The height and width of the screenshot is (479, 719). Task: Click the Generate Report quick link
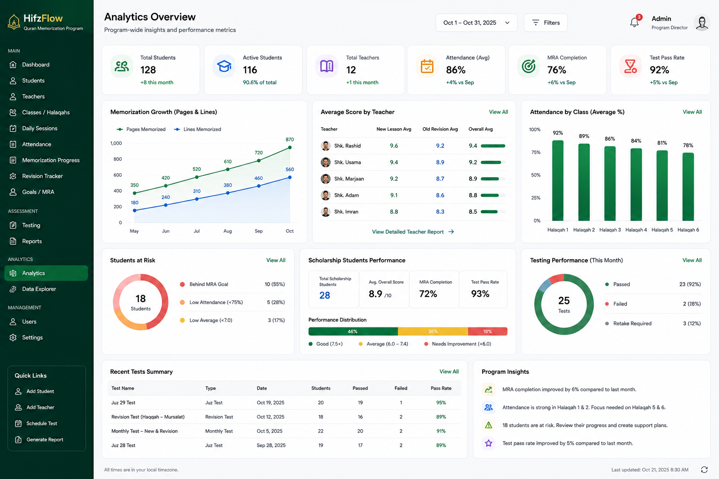[x=39, y=440]
